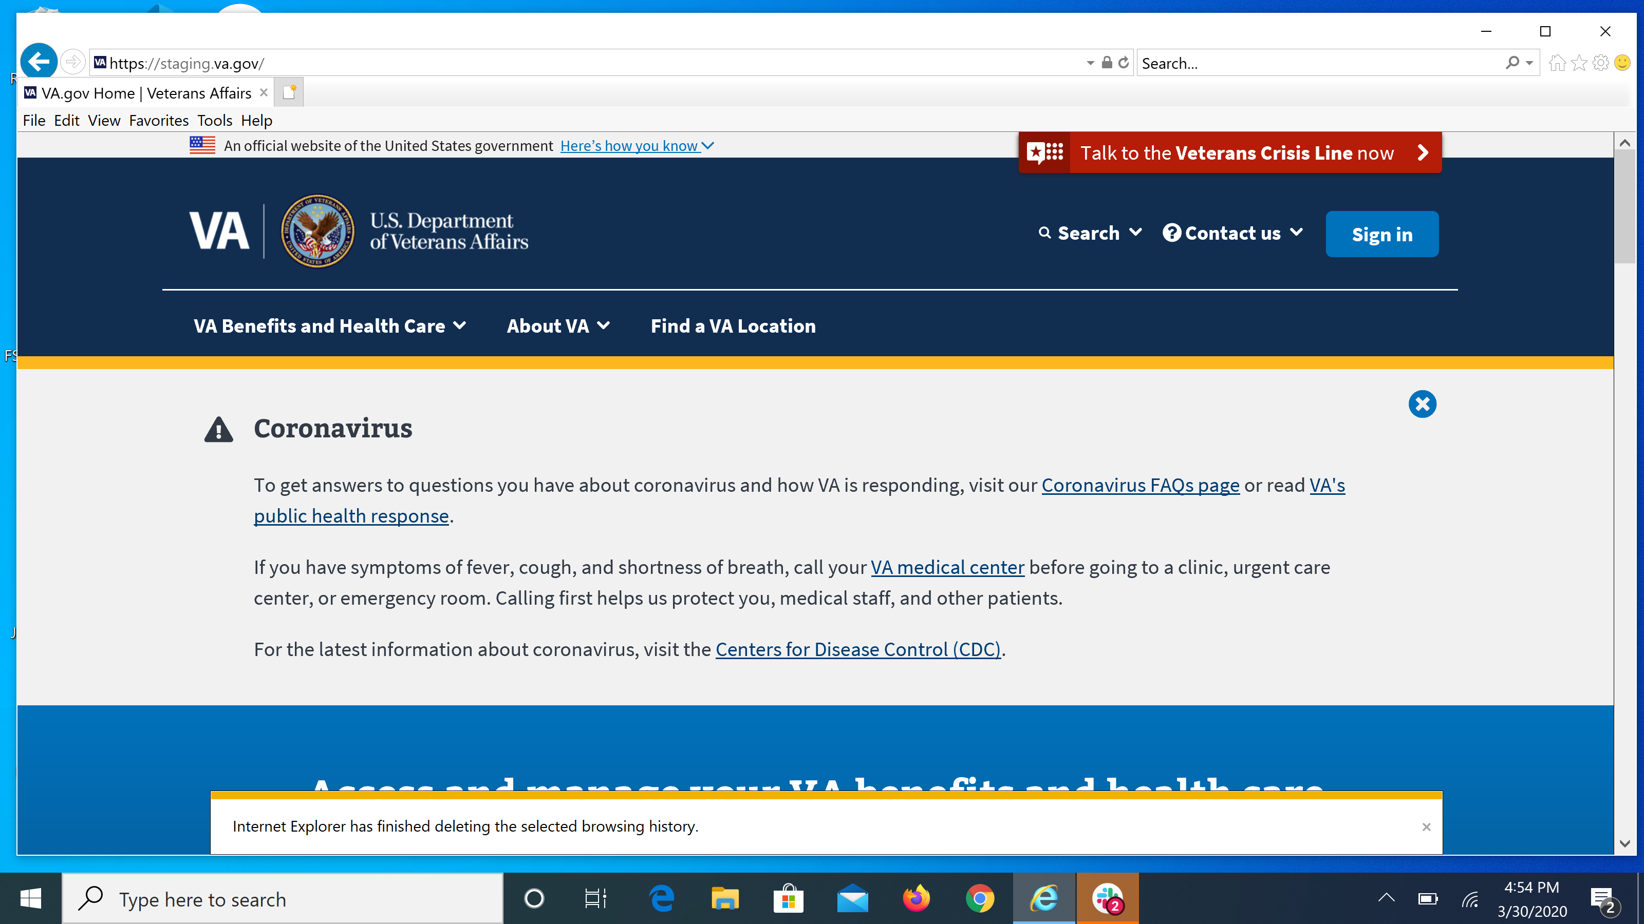Expand the VA Benefits and Health Care menu
Screen dimensions: 1644x924
tap(329, 326)
